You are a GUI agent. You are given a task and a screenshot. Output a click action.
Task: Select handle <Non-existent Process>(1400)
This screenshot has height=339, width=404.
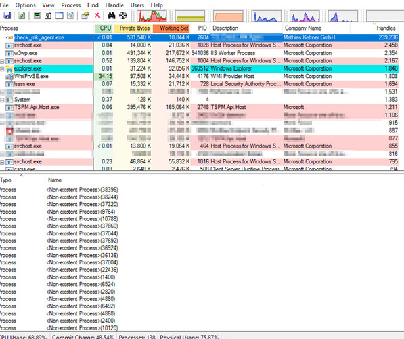81,277
